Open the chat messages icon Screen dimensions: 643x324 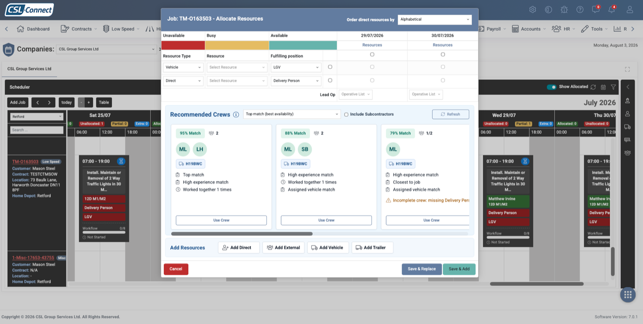point(595,9)
